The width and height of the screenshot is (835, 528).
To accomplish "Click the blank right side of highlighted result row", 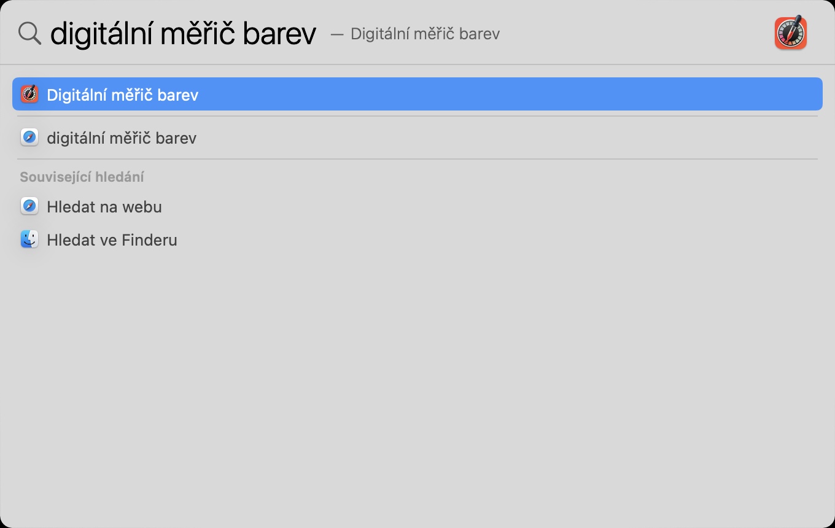I will click(553, 95).
